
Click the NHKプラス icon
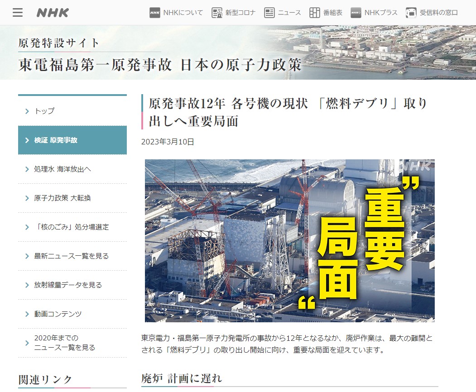[356, 13]
